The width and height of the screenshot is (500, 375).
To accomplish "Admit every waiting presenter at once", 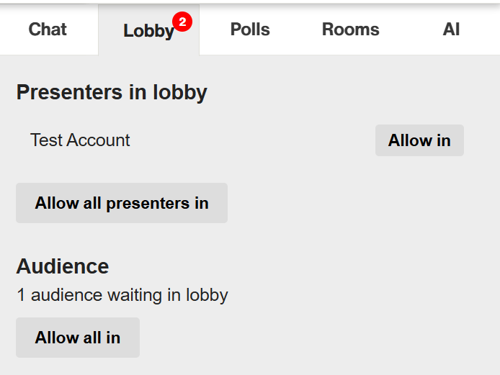I will (x=122, y=203).
